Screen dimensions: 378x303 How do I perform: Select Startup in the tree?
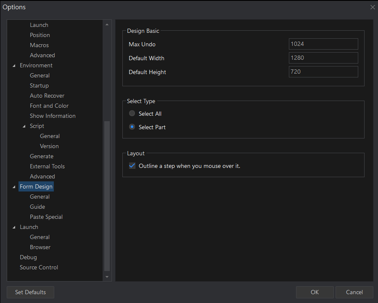pos(39,86)
